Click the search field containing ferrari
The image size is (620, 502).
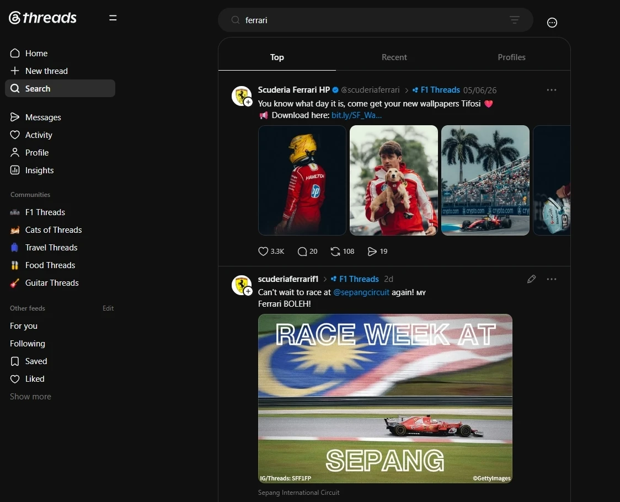coord(375,20)
